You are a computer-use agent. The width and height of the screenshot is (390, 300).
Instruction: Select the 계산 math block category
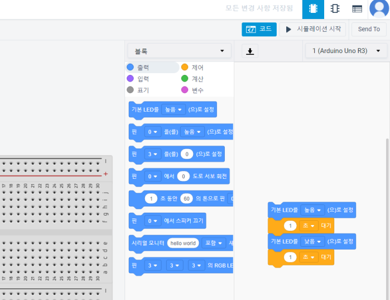[x=192, y=79]
